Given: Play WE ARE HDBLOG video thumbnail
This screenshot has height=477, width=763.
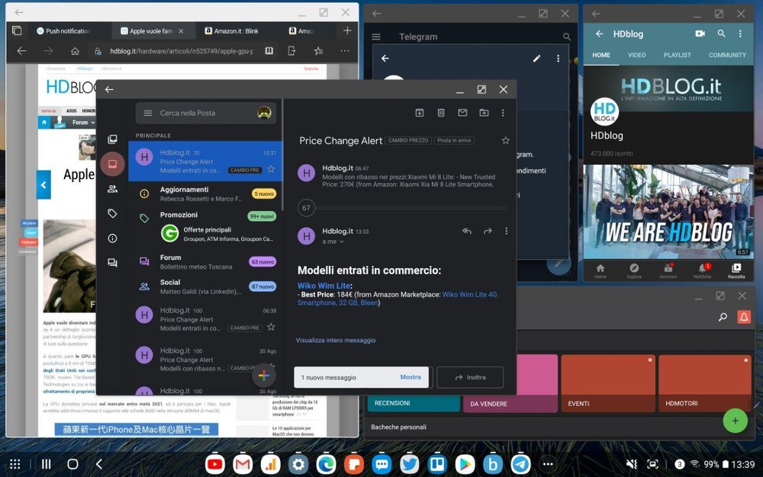Looking at the screenshot, I should pyautogui.click(x=668, y=212).
